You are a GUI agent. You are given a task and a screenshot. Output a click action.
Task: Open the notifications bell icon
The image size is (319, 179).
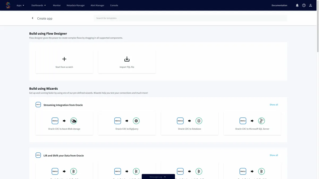(x=297, y=5)
